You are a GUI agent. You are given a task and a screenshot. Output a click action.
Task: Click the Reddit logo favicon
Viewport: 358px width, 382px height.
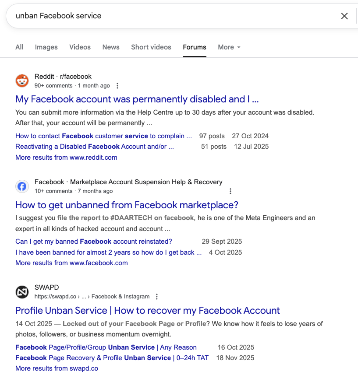(22, 81)
